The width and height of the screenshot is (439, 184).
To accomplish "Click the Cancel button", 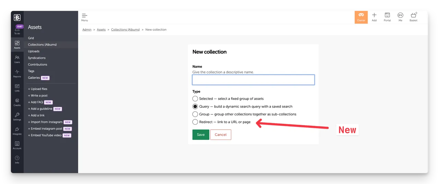I will point(221,135).
